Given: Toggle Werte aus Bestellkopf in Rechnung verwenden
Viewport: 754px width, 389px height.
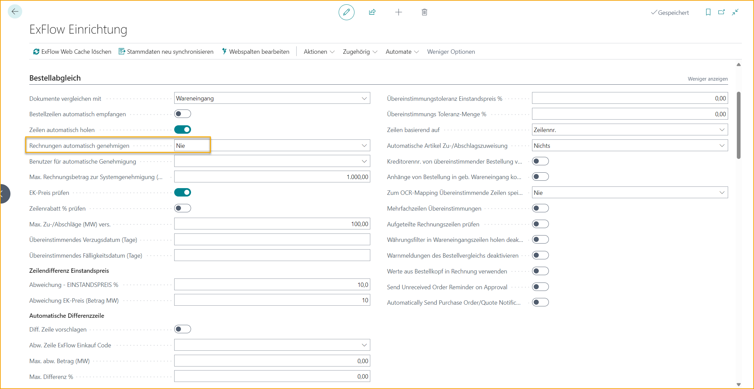Looking at the screenshot, I should point(540,271).
